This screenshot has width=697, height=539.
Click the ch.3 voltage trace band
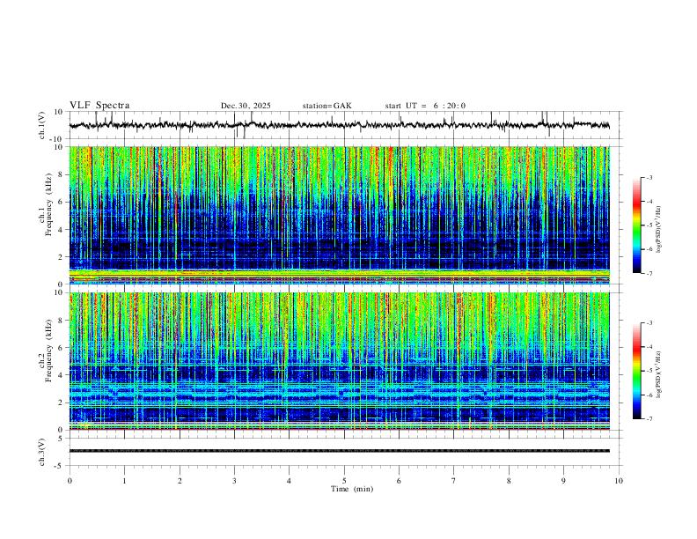click(340, 451)
